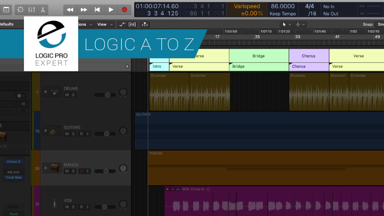This screenshot has width=384, height=216.
Task: Click the Fast Forward transport button
Action: tap(84, 10)
